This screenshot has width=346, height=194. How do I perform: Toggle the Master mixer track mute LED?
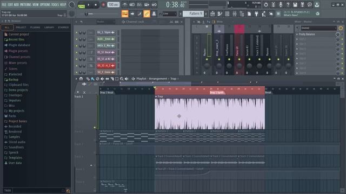pos(207,59)
